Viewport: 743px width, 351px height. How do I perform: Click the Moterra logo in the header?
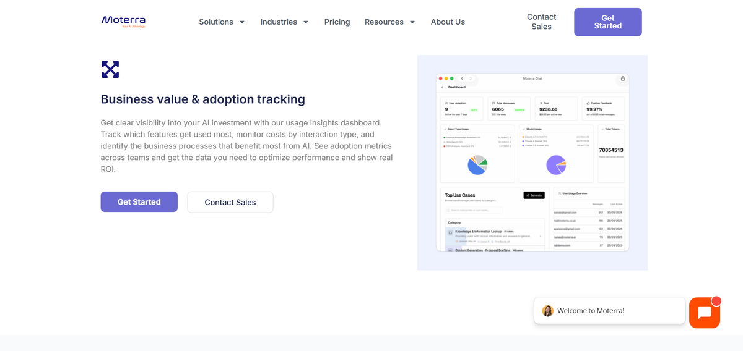pos(123,22)
